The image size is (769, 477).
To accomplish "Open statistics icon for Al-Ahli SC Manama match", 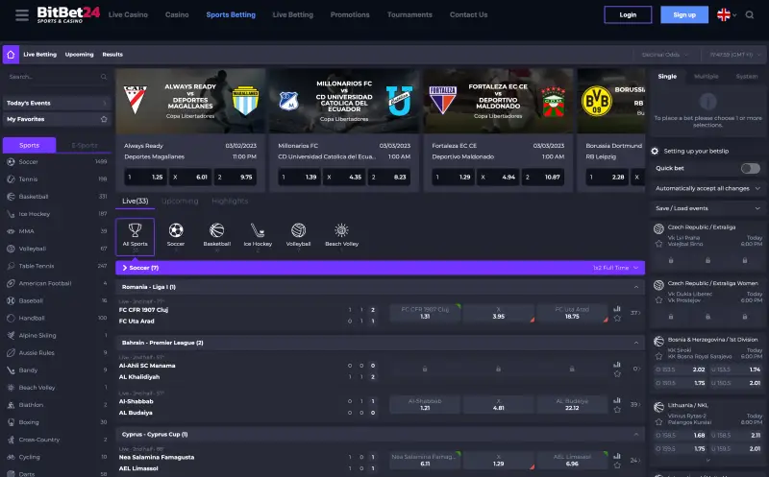I will pyautogui.click(x=617, y=365).
